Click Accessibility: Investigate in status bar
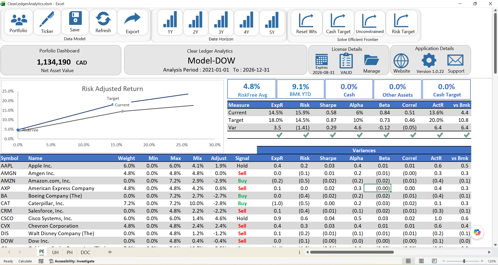 [x=72, y=261]
